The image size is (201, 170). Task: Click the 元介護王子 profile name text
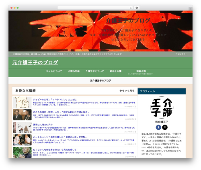pos(162,122)
